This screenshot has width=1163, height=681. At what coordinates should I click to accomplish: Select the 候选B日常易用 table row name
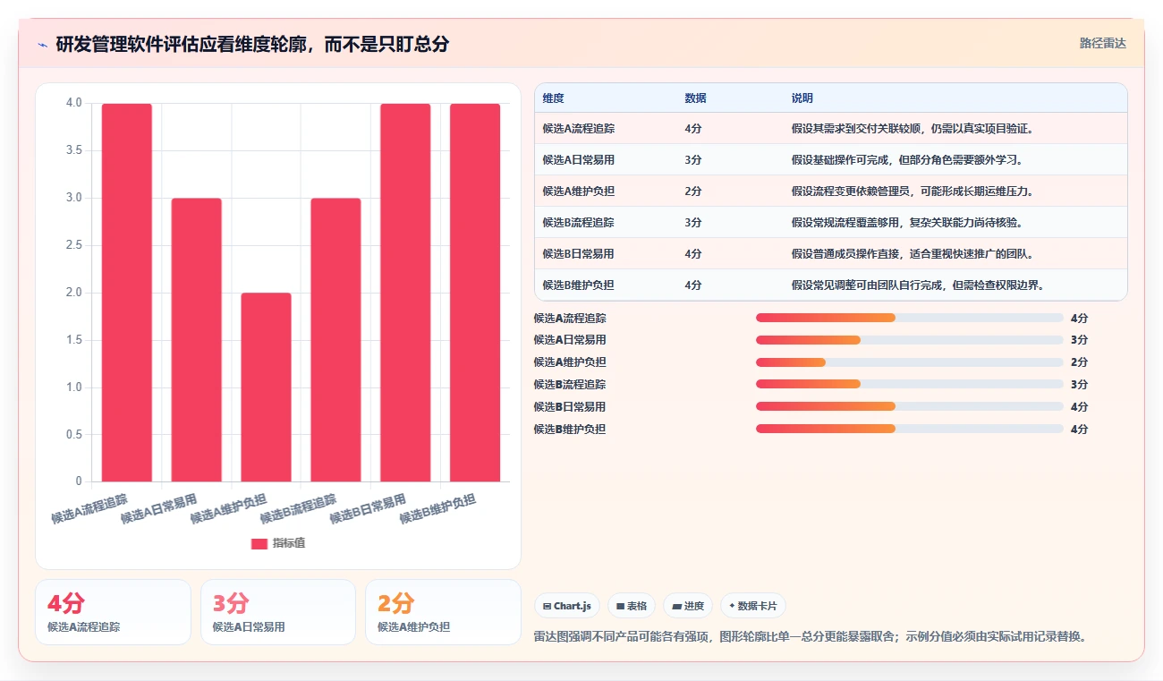578,254
